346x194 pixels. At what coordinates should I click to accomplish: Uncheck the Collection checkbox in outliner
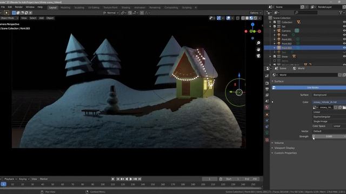click(275, 22)
